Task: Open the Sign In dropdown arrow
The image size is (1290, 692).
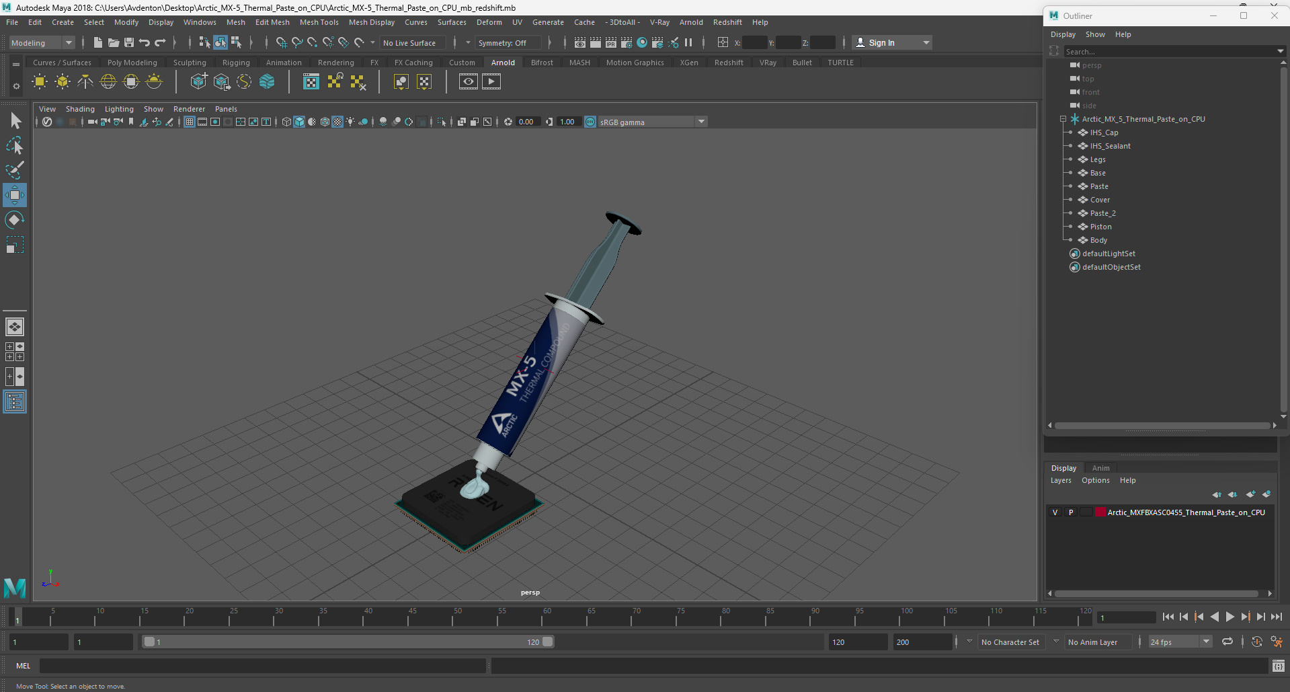Action: click(926, 42)
